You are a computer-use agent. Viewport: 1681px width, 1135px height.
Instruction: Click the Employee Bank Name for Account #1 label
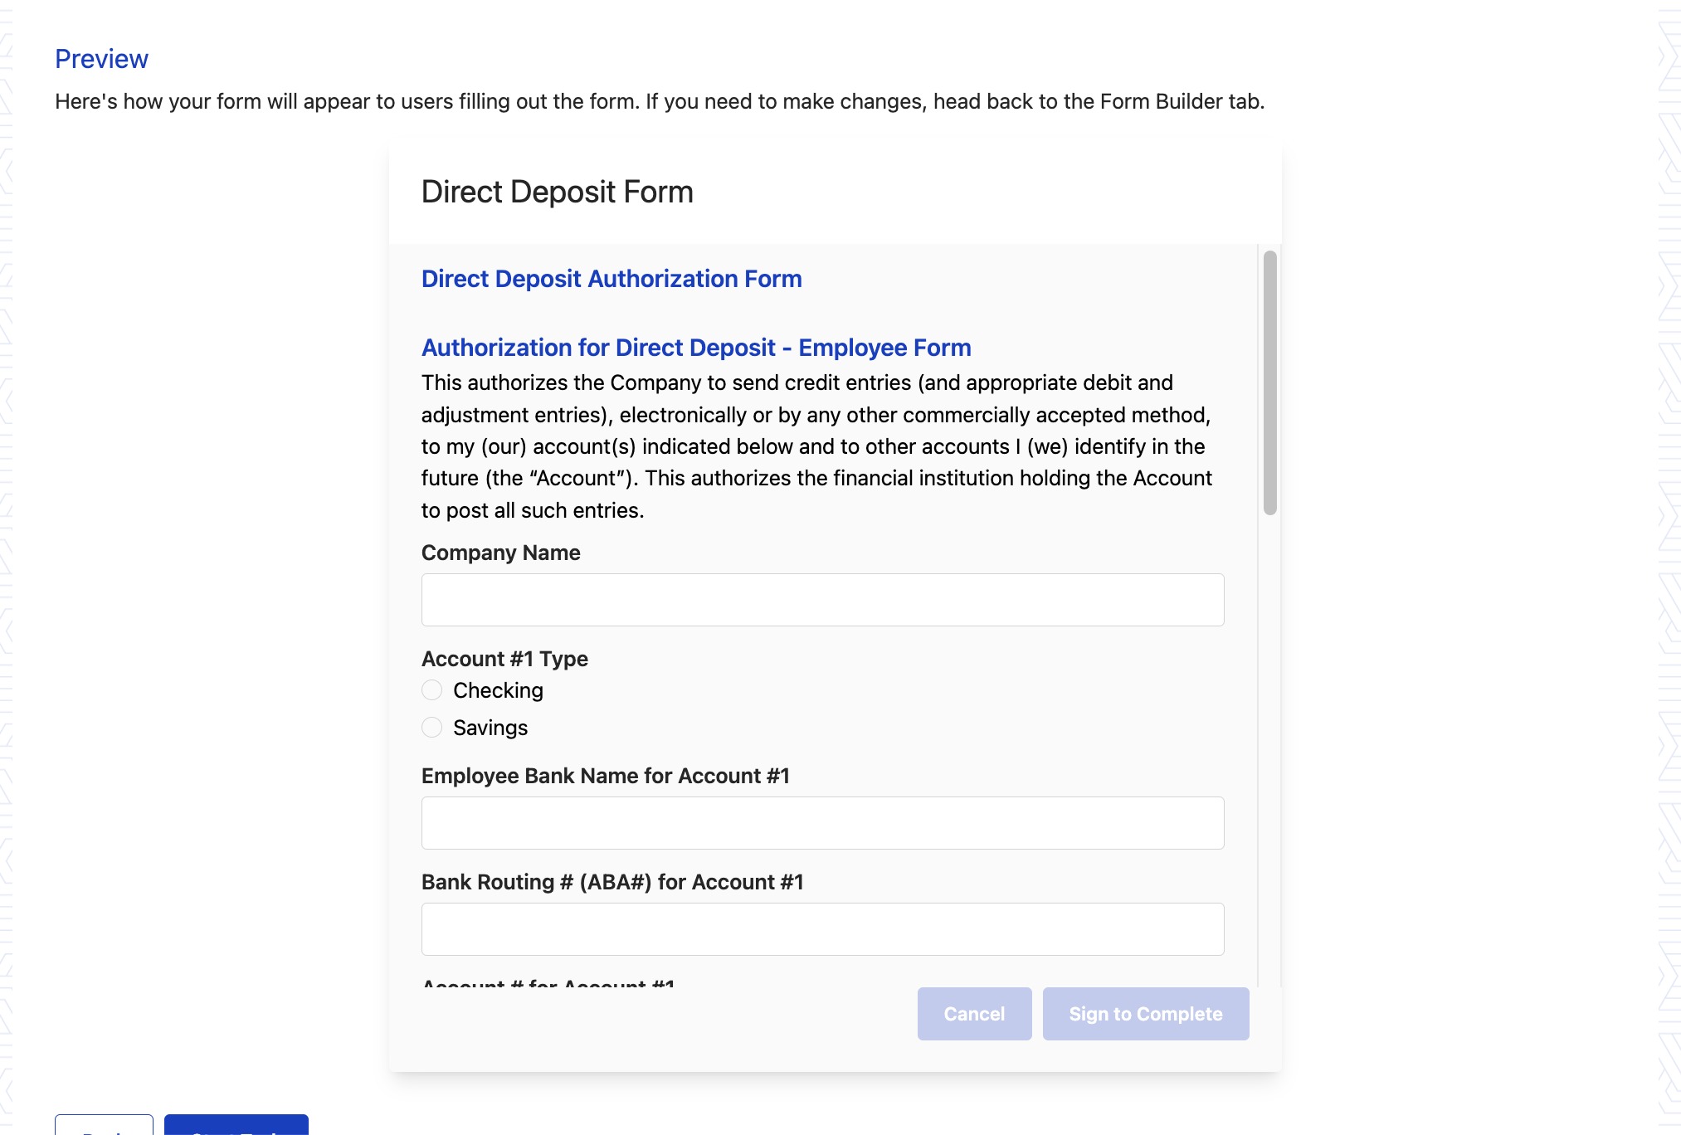[x=605, y=776]
